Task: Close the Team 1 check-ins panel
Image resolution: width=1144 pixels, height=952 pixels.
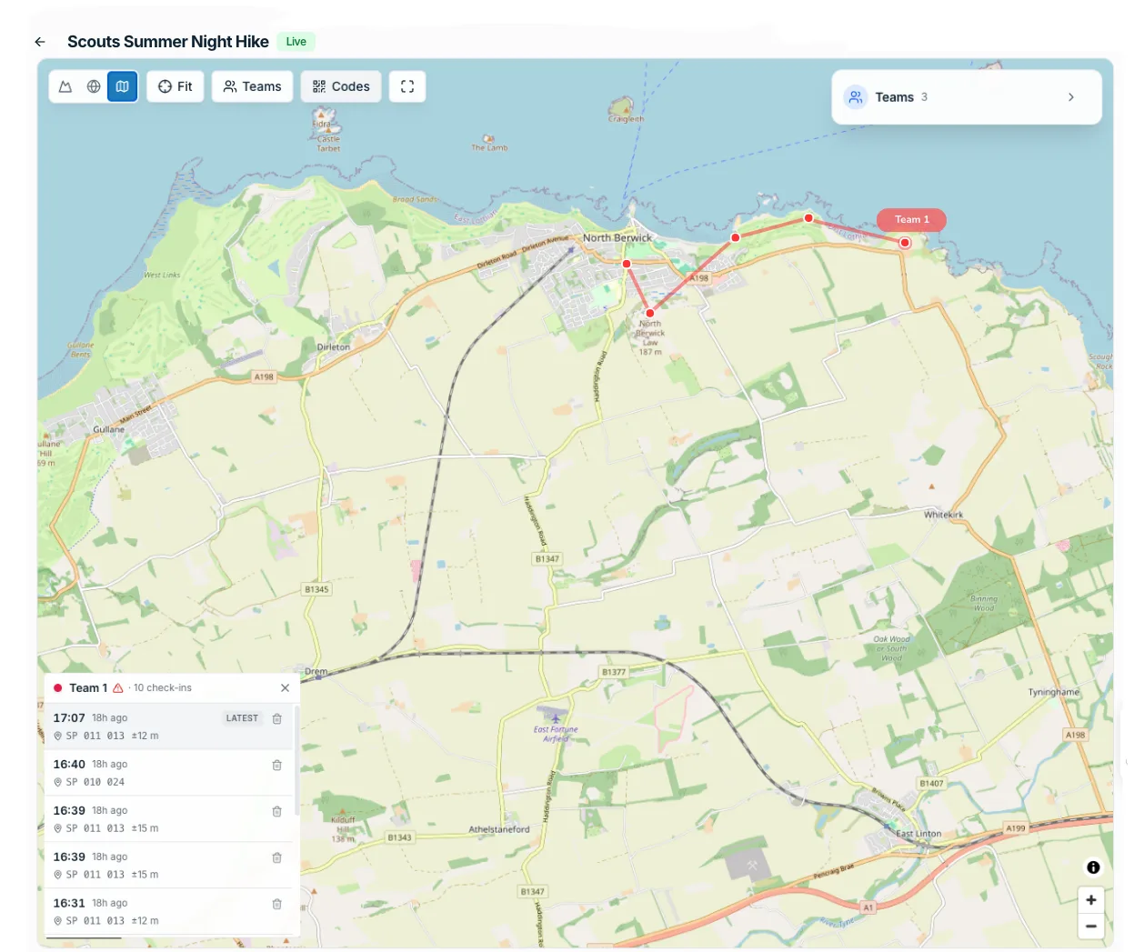Action: (285, 688)
